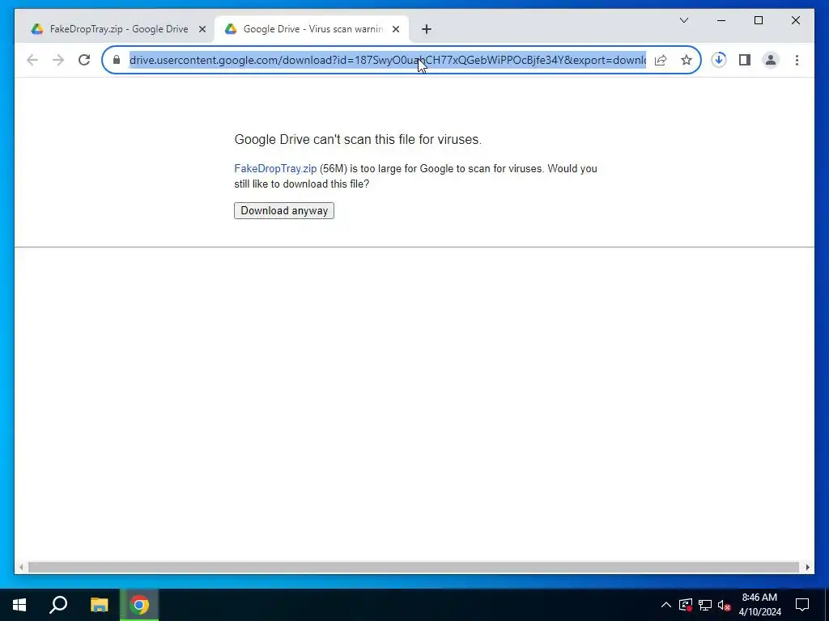829x621 pixels.
Task: Toggle the Chrome side panel icon
Action: (x=745, y=60)
